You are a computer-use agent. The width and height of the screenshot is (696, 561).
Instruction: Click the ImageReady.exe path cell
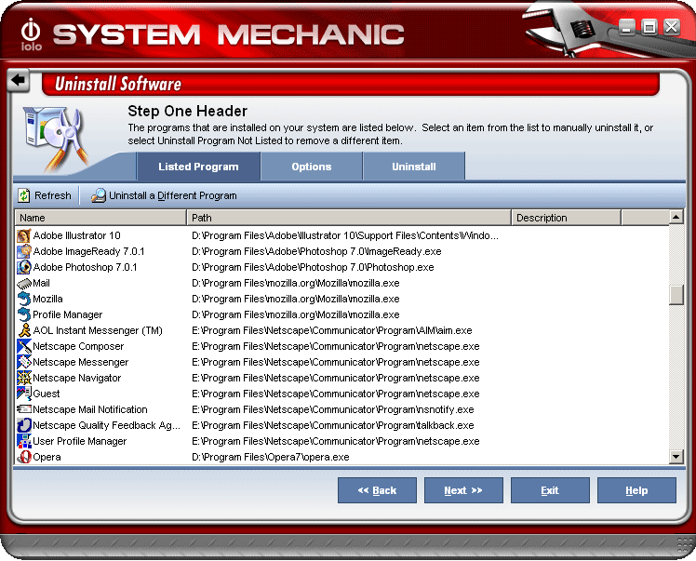coord(316,251)
